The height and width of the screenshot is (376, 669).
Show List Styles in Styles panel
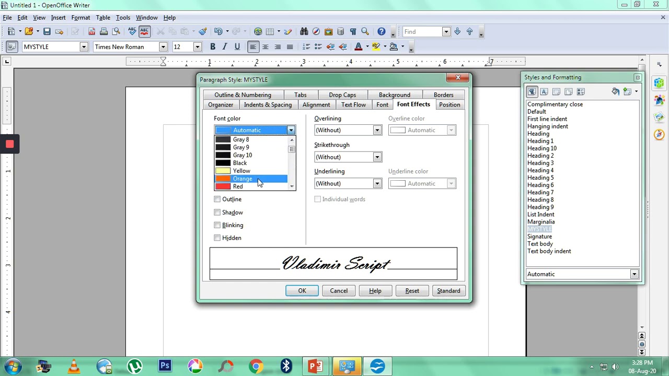point(580,92)
